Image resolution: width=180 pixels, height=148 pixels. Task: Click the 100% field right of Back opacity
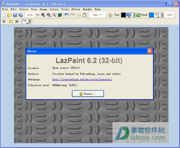169,15
